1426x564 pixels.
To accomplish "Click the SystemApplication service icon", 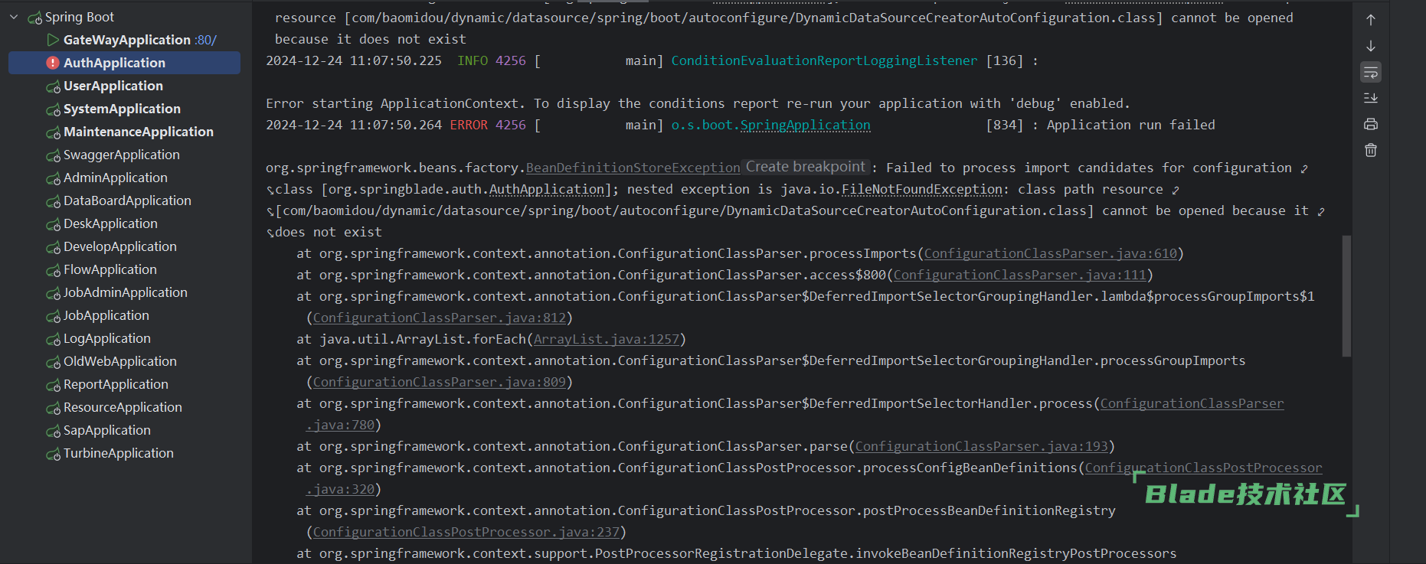I will (x=53, y=109).
